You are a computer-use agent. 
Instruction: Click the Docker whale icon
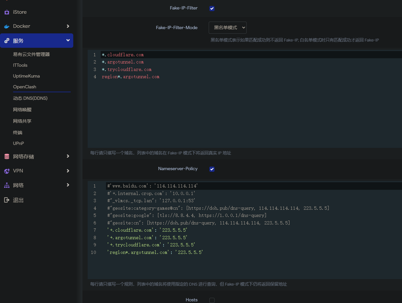[x=7, y=26]
